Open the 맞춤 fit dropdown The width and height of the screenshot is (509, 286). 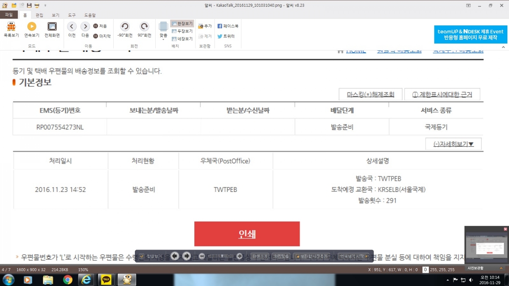coord(163,31)
